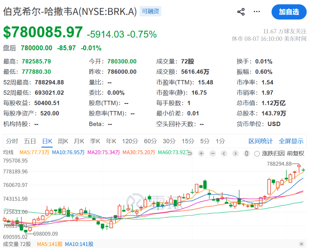Click the after-hours price 780000.00
315x248 pixels.
[36, 48]
